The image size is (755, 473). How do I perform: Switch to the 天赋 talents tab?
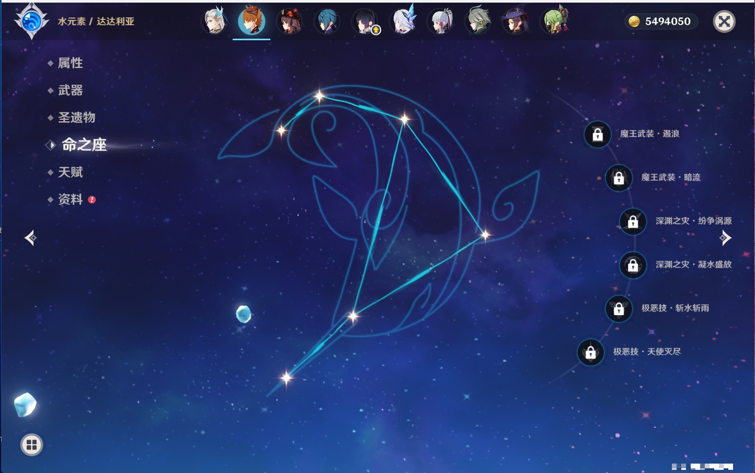click(x=70, y=172)
